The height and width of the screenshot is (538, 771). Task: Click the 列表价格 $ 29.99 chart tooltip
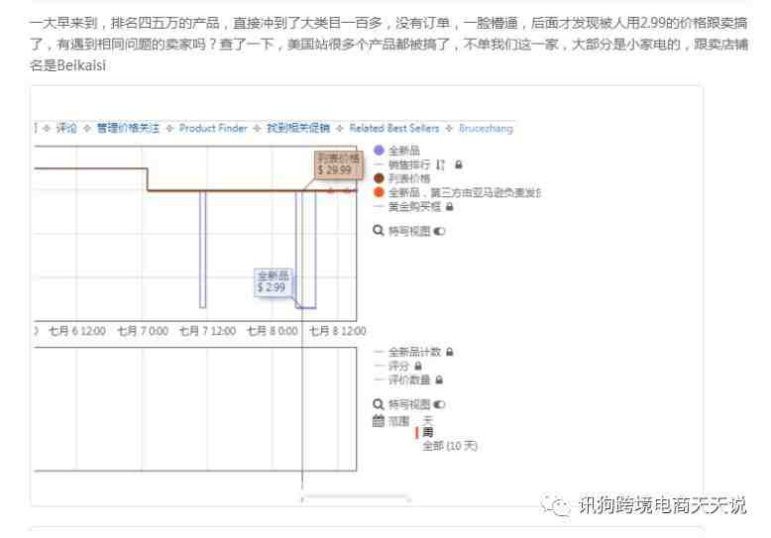point(338,164)
